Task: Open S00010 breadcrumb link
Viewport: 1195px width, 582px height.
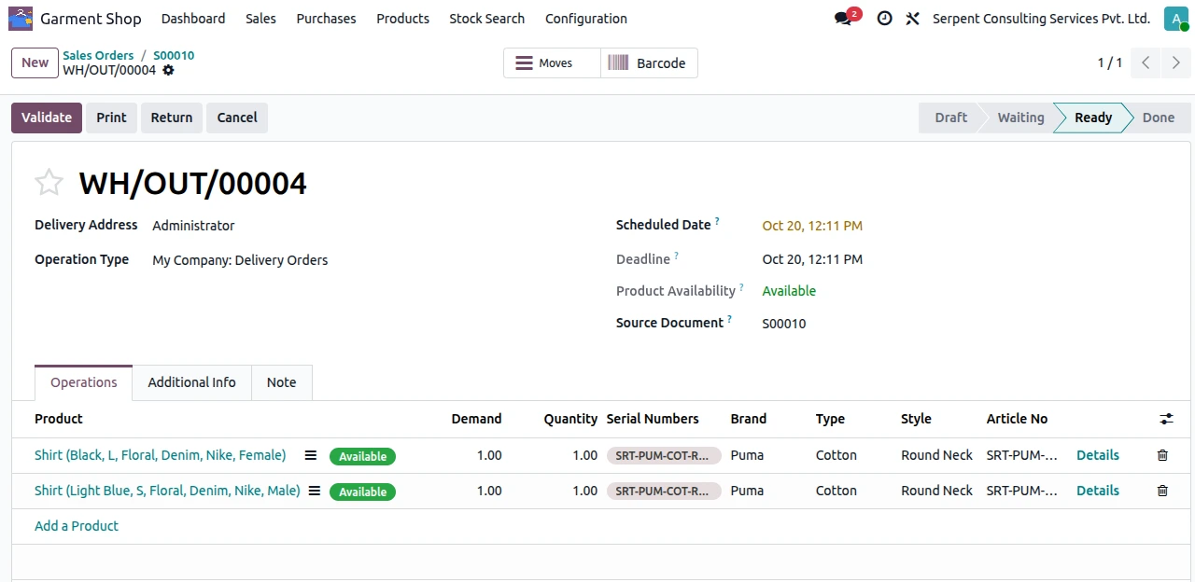Action: point(174,56)
